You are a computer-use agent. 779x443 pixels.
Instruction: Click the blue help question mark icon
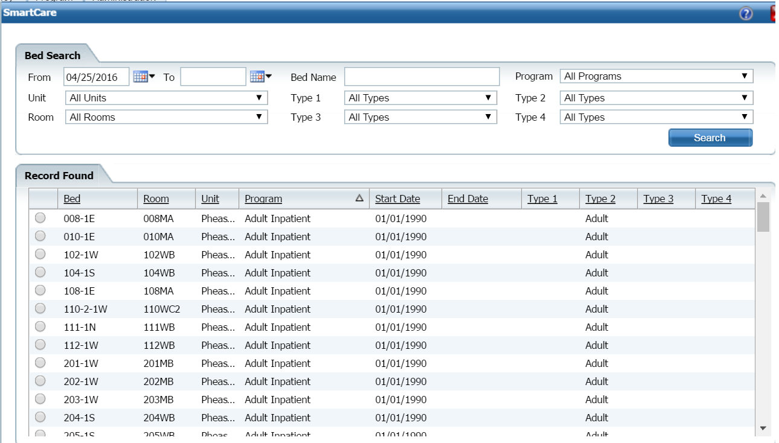[x=746, y=14]
